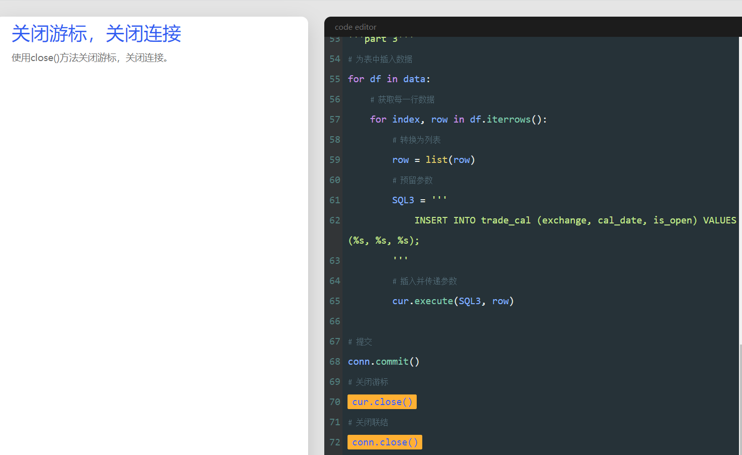The height and width of the screenshot is (455, 742).
Task: Click the 'INSERT INTO trade_cal' statement
Action: pyautogui.click(x=575, y=220)
